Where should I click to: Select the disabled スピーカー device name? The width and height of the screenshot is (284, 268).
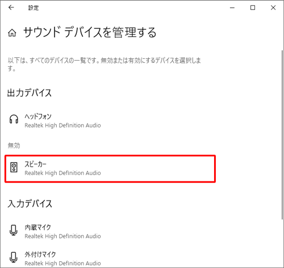[35, 164]
